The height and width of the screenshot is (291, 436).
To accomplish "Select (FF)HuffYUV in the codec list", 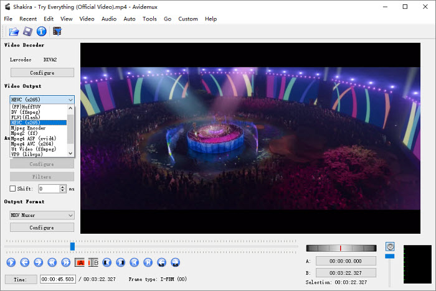I will click(39, 106).
